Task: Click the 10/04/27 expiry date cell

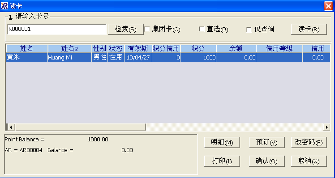Action: 138,57
